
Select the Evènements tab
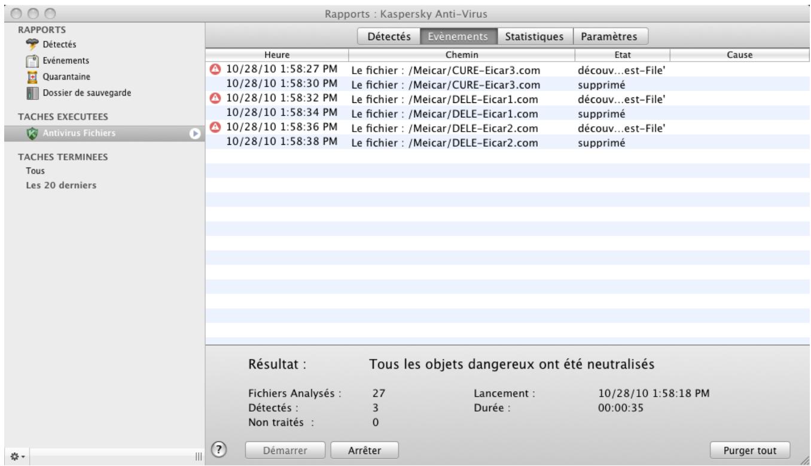point(458,36)
